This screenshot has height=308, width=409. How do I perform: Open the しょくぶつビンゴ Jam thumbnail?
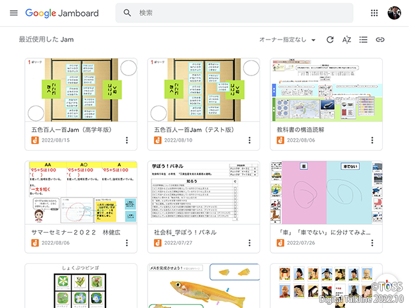click(81, 286)
